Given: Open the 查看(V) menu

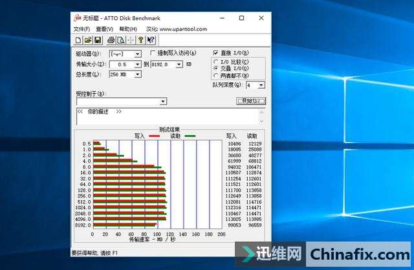Looking at the screenshot, I should click(105, 29).
